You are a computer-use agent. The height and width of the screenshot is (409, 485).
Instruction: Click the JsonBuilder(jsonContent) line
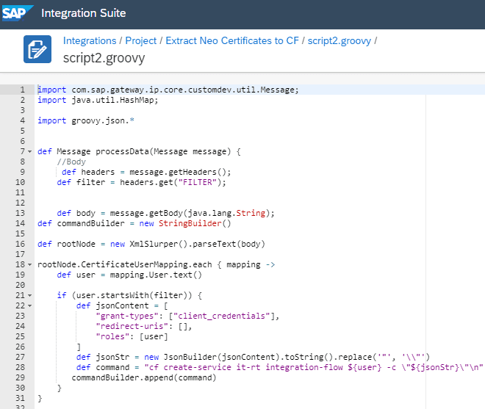pos(253,357)
